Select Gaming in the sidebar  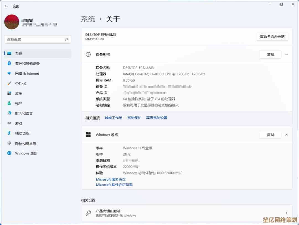coord(19,123)
